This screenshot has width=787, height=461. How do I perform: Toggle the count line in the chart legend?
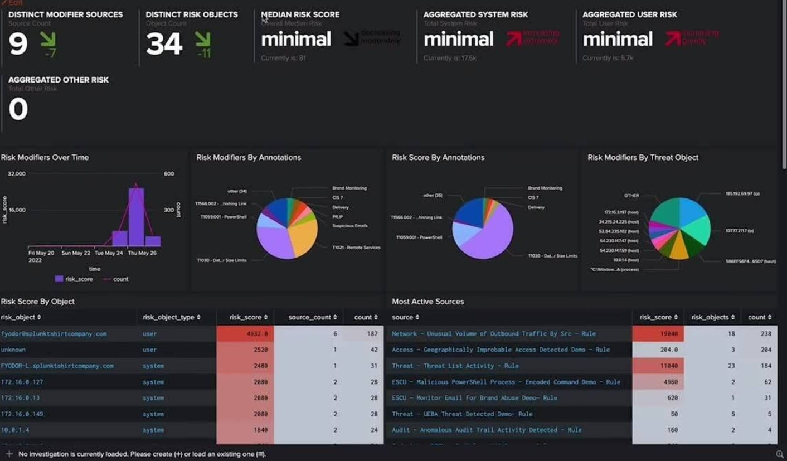(115, 279)
